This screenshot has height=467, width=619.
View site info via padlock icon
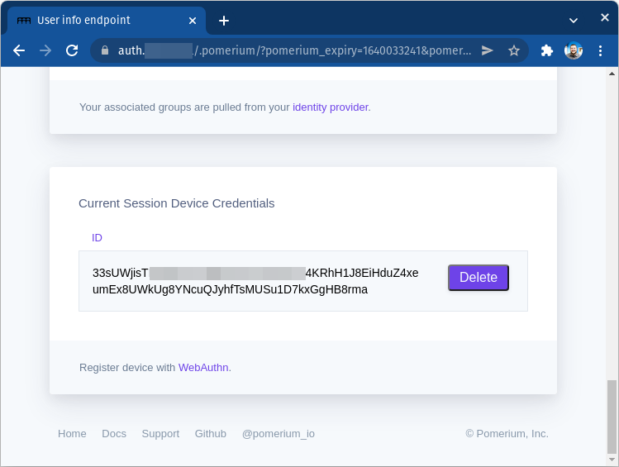104,50
